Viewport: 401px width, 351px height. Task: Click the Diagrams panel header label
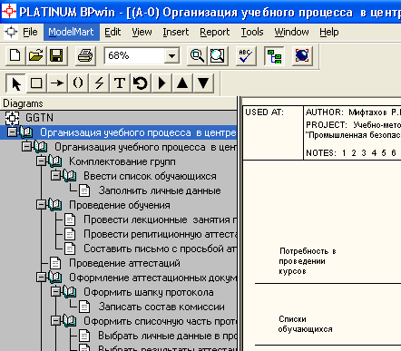click(x=23, y=103)
